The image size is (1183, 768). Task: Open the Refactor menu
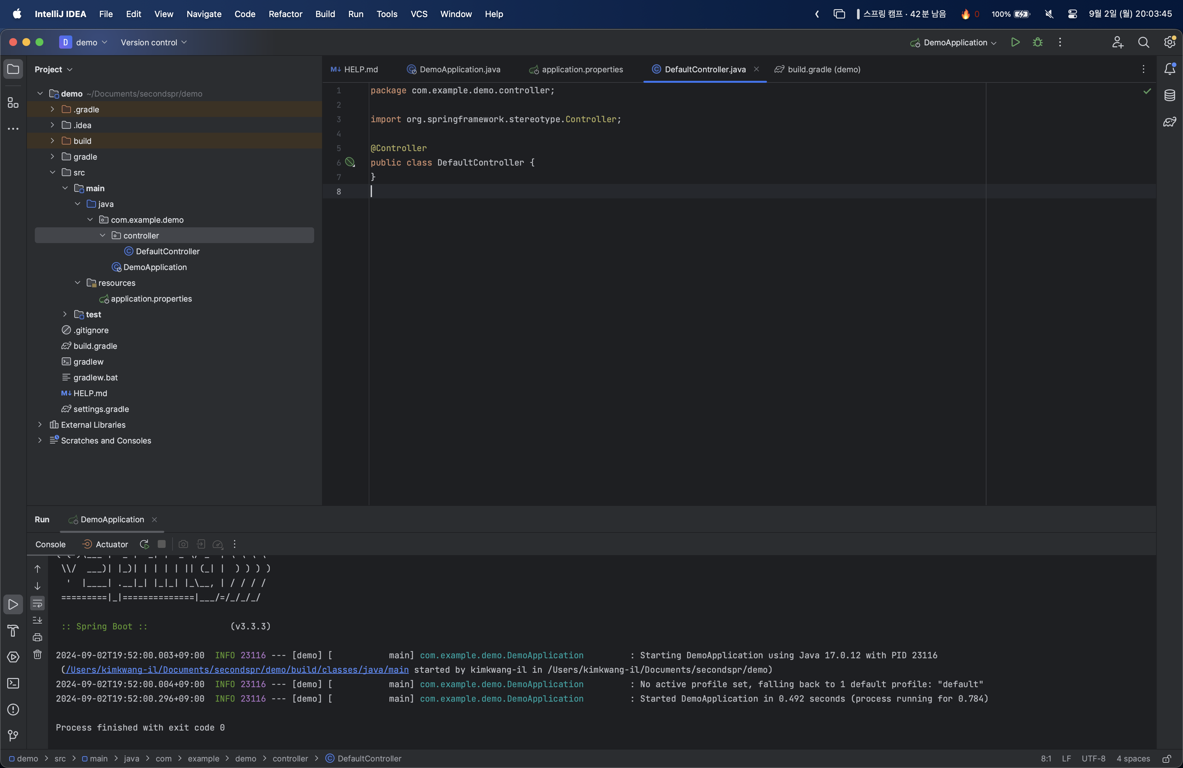(x=285, y=14)
